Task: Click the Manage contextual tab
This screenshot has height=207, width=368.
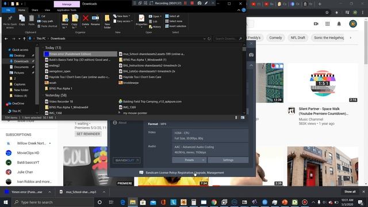Action: click(x=67, y=4)
